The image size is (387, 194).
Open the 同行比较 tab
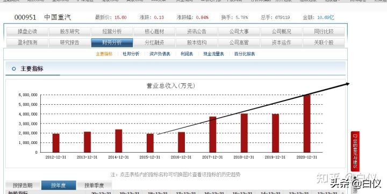(x=324, y=32)
